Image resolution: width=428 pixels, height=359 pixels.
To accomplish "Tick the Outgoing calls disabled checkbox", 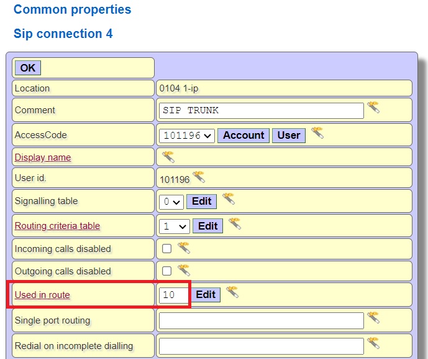I will click(x=166, y=271).
